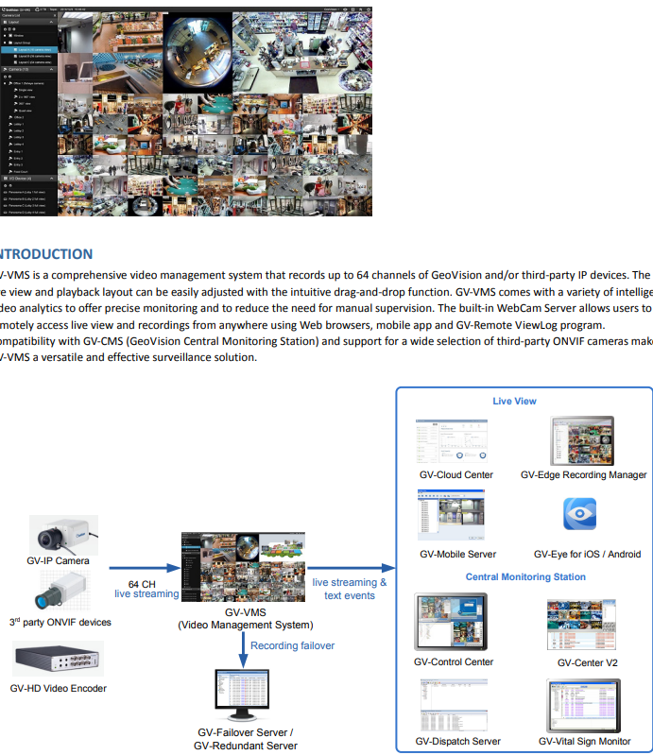Open the GV-Mobile Server screenshot thumbnail
The image size is (653, 755).
click(451, 515)
